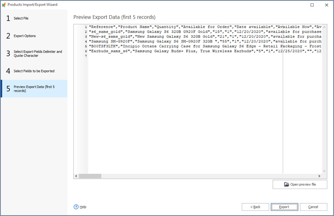Click the wizard app icon in title bar
This screenshot has width=334, height=216.
pos(4,5)
